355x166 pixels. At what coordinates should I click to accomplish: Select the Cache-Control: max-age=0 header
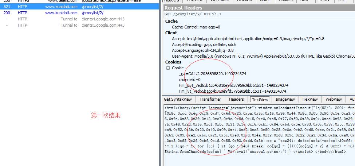[x=196, y=27]
